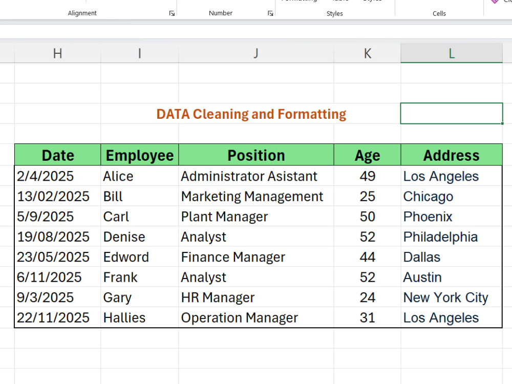The height and width of the screenshot is (384, 512).
Task: Click address cell 'Austin'
Action: click(x=452, y=277)
